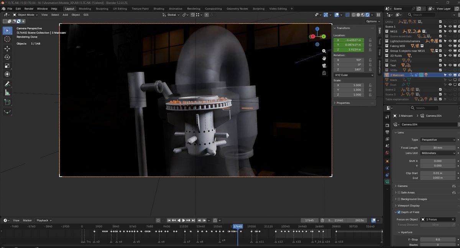Hide the Dust object in viewport
Image resolution: width=460 pixels, height=248 pixels.
(x=450, y=85)
